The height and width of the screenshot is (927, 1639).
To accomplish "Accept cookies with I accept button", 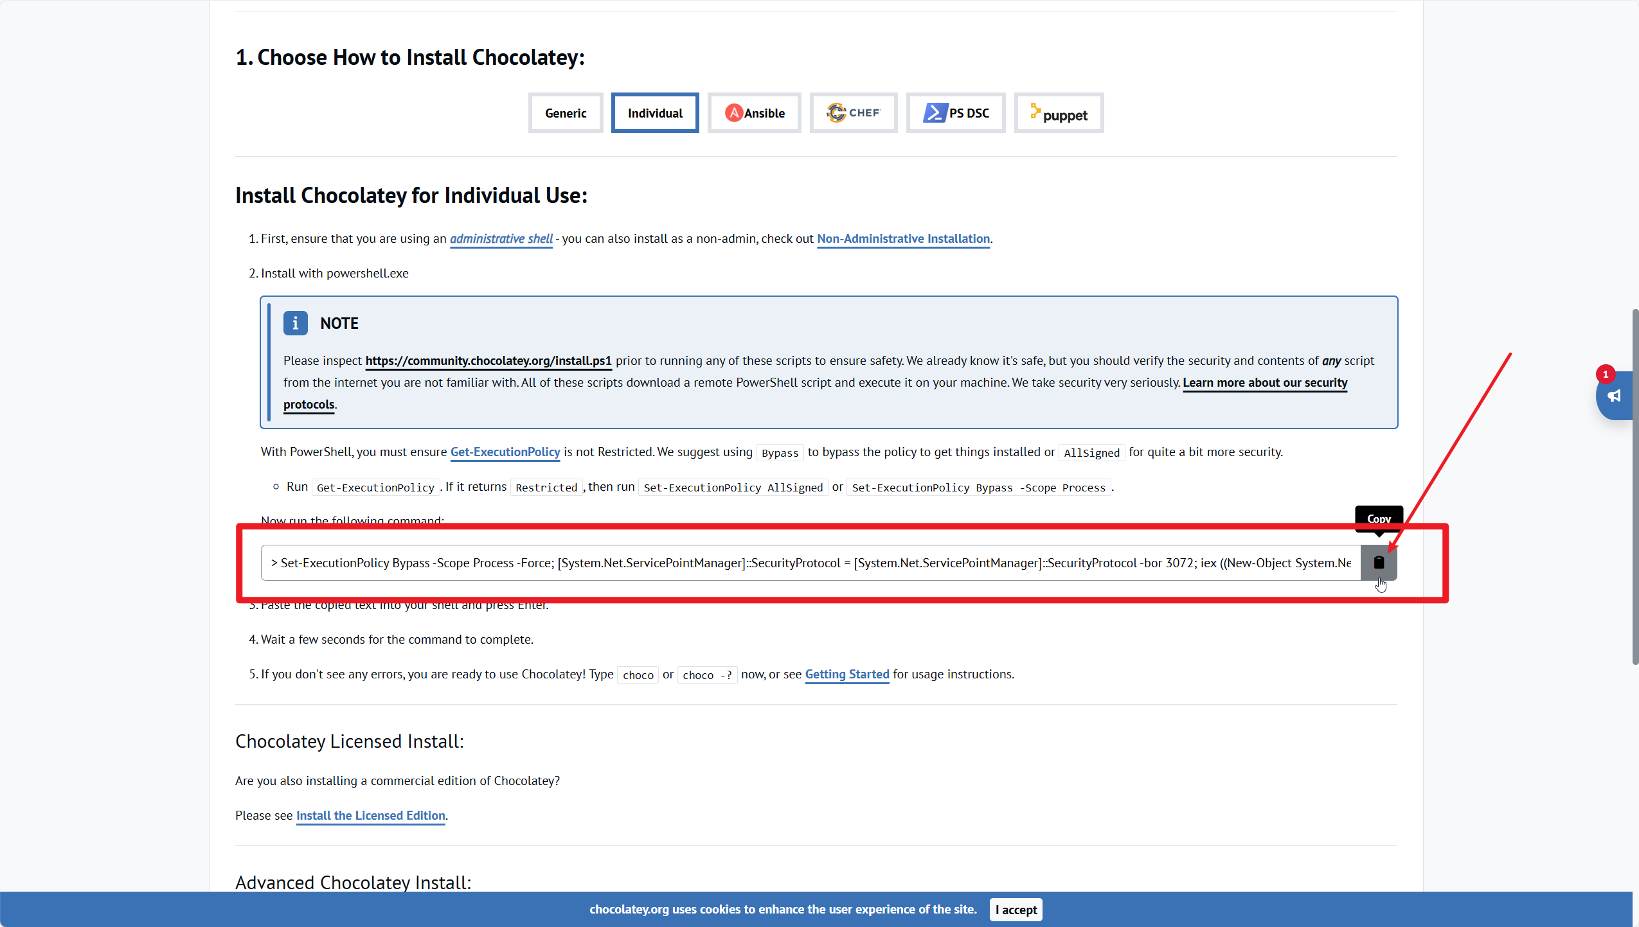I will tap(1016, 909).
